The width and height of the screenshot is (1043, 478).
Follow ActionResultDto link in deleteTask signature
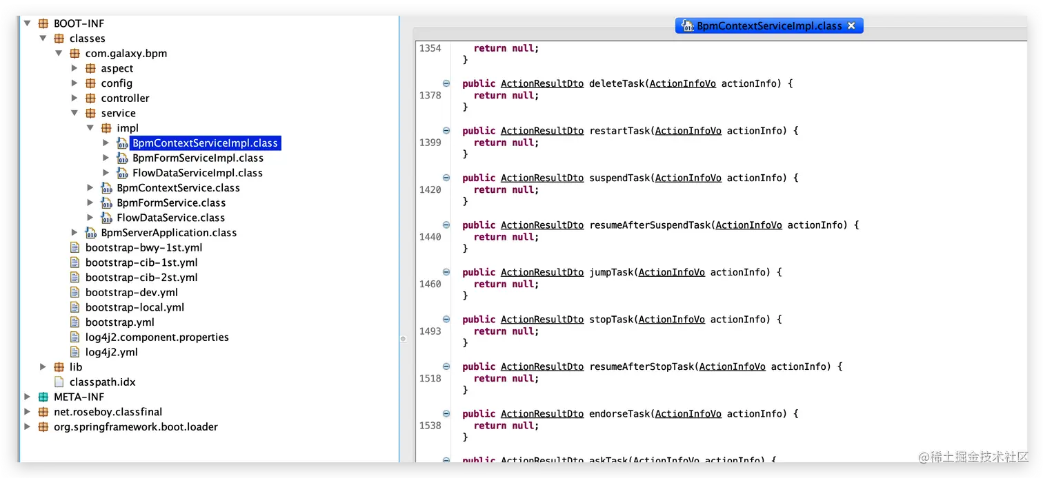[542, 83]
